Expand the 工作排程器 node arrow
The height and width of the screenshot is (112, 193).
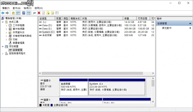coord(6,25)
